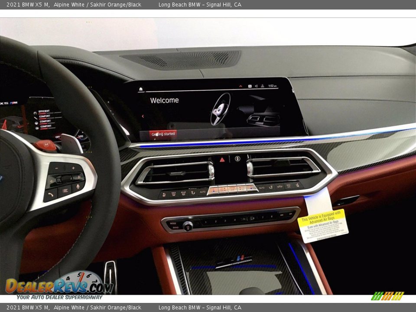The height and width of the screenshot is (312, 416).
Task: Push the MAX A/C button
Action: (289, 186)
